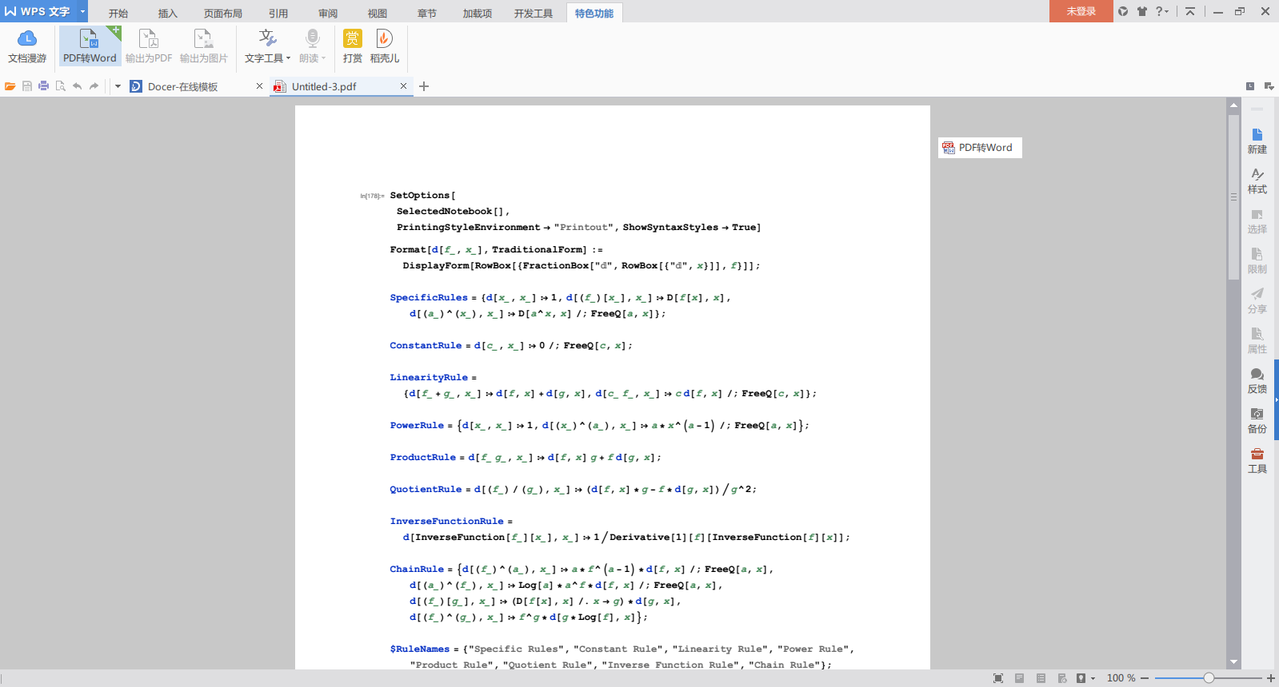Click the skin shirt icon in title bar
The height and width of the screenshot is (687, 1279).
1141,11
